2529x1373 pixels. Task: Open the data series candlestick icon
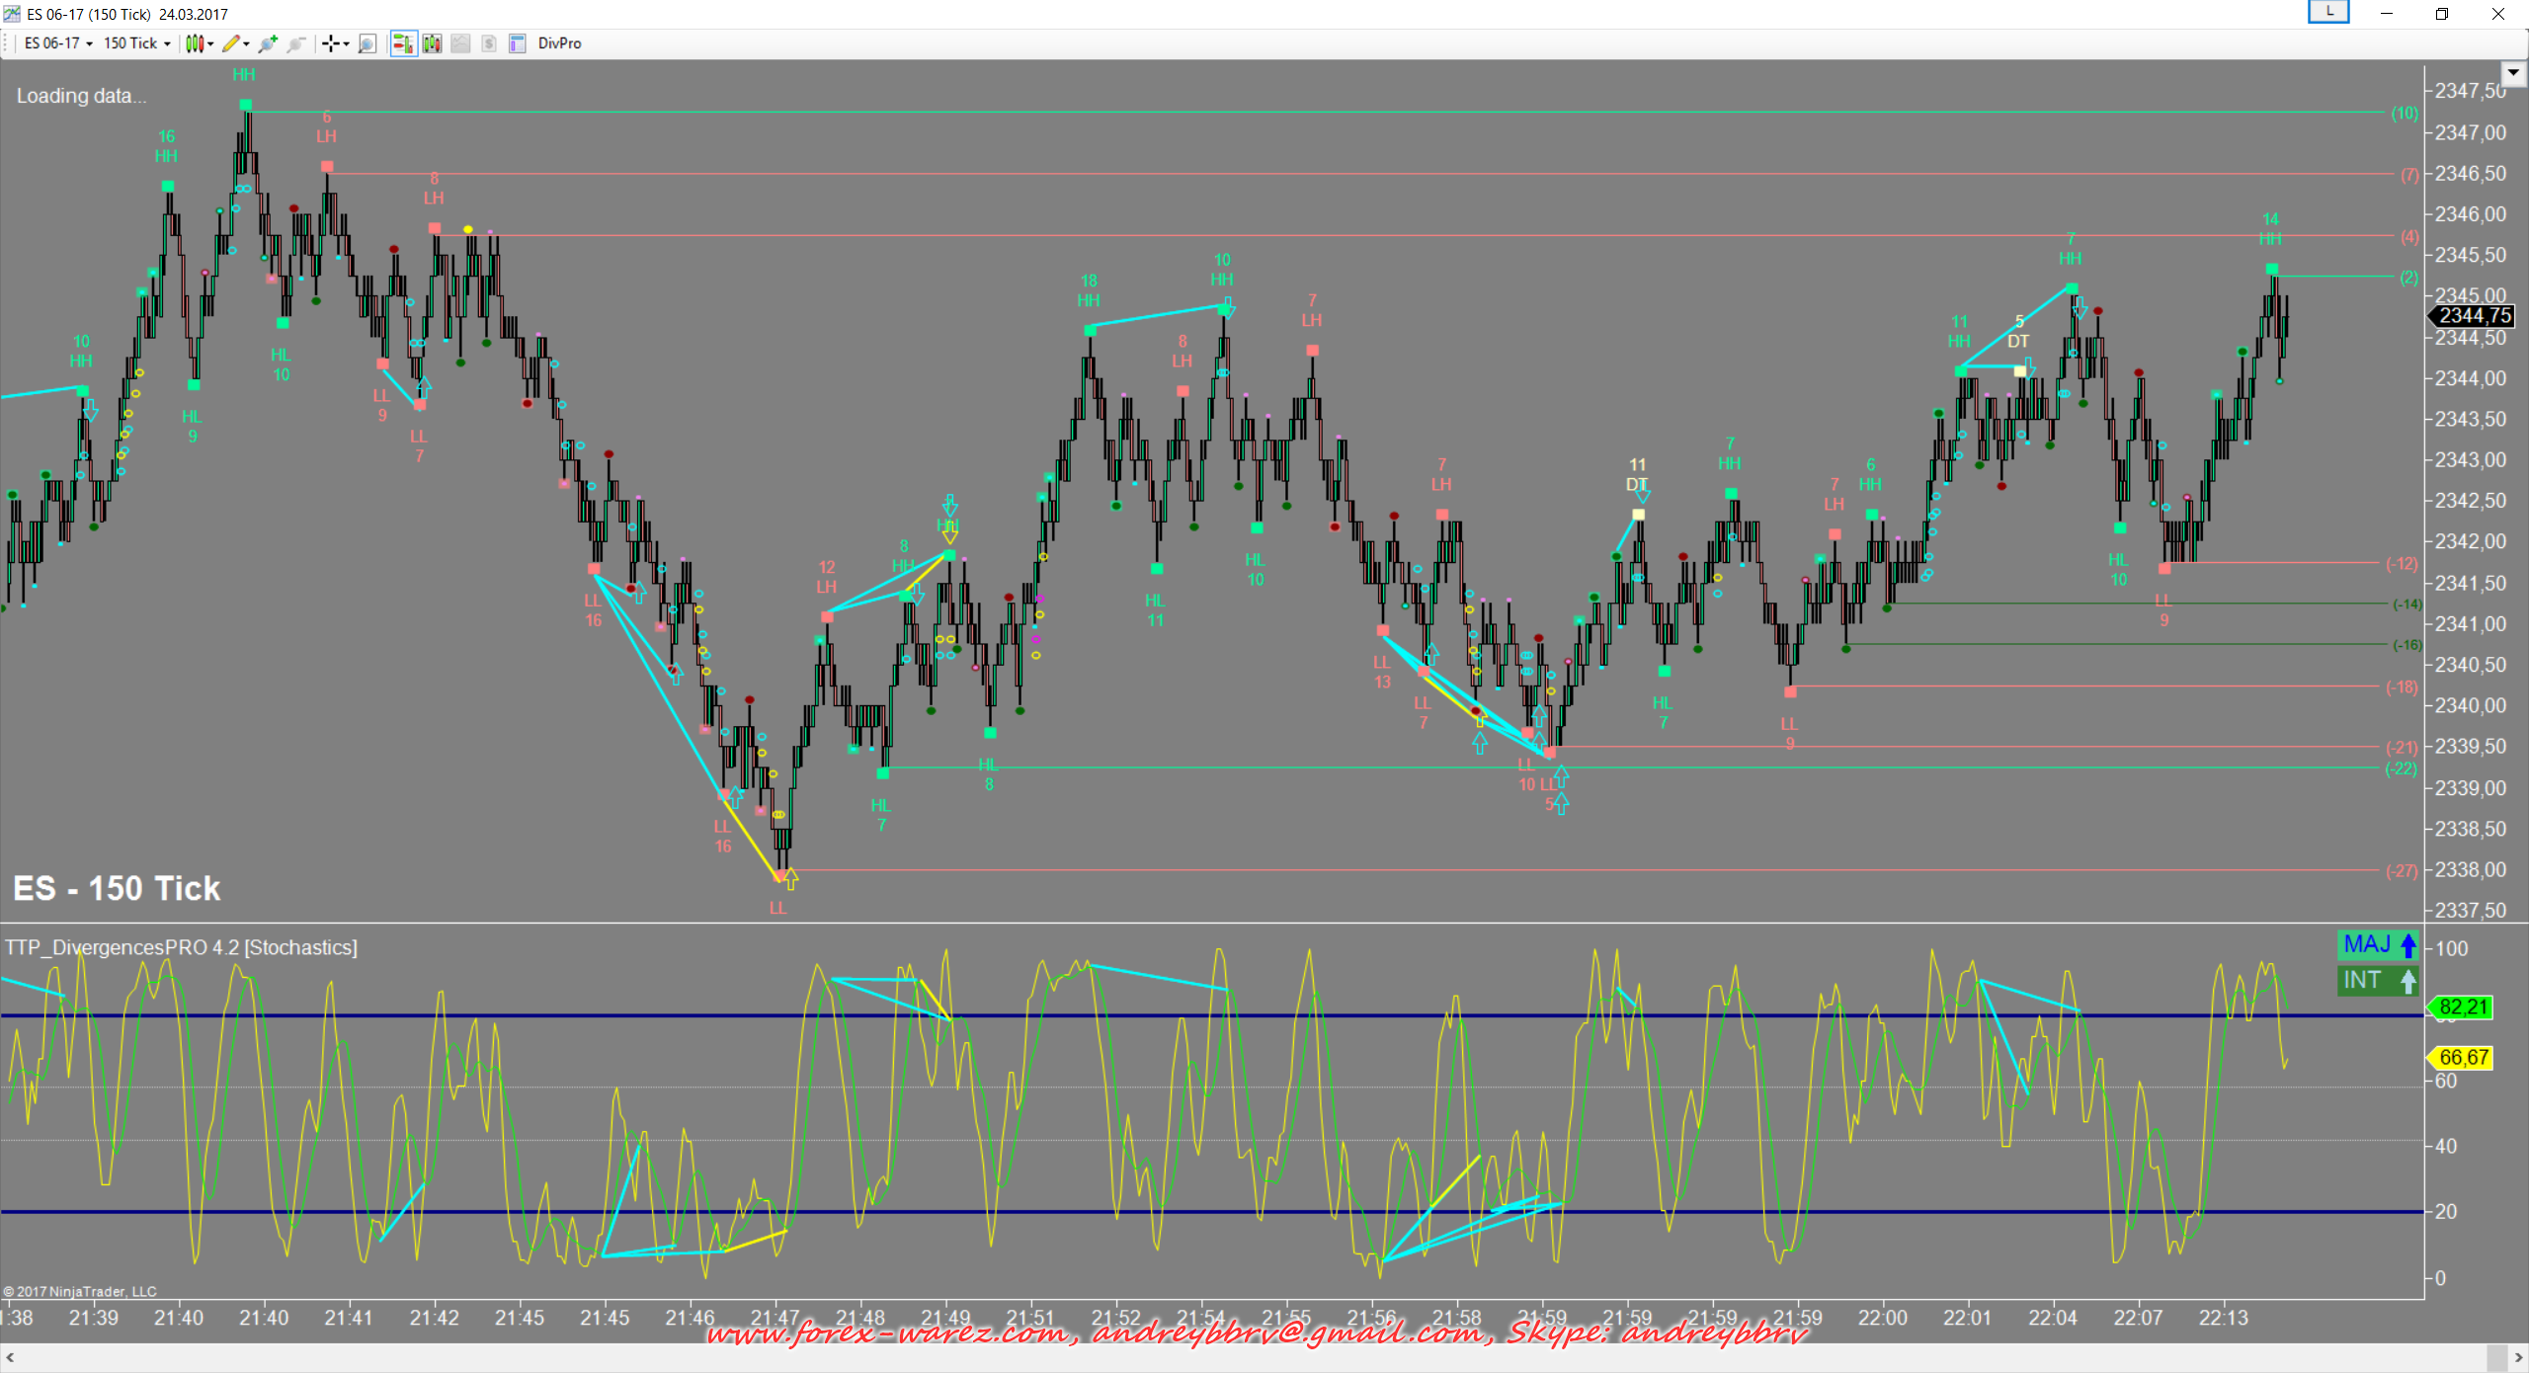pyautogui.click(x=433, y=43)
